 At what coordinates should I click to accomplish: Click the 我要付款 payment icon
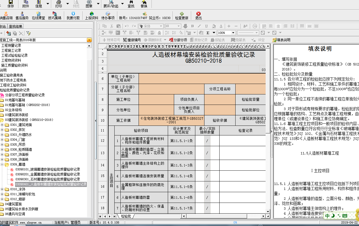[x=73, y=15]
